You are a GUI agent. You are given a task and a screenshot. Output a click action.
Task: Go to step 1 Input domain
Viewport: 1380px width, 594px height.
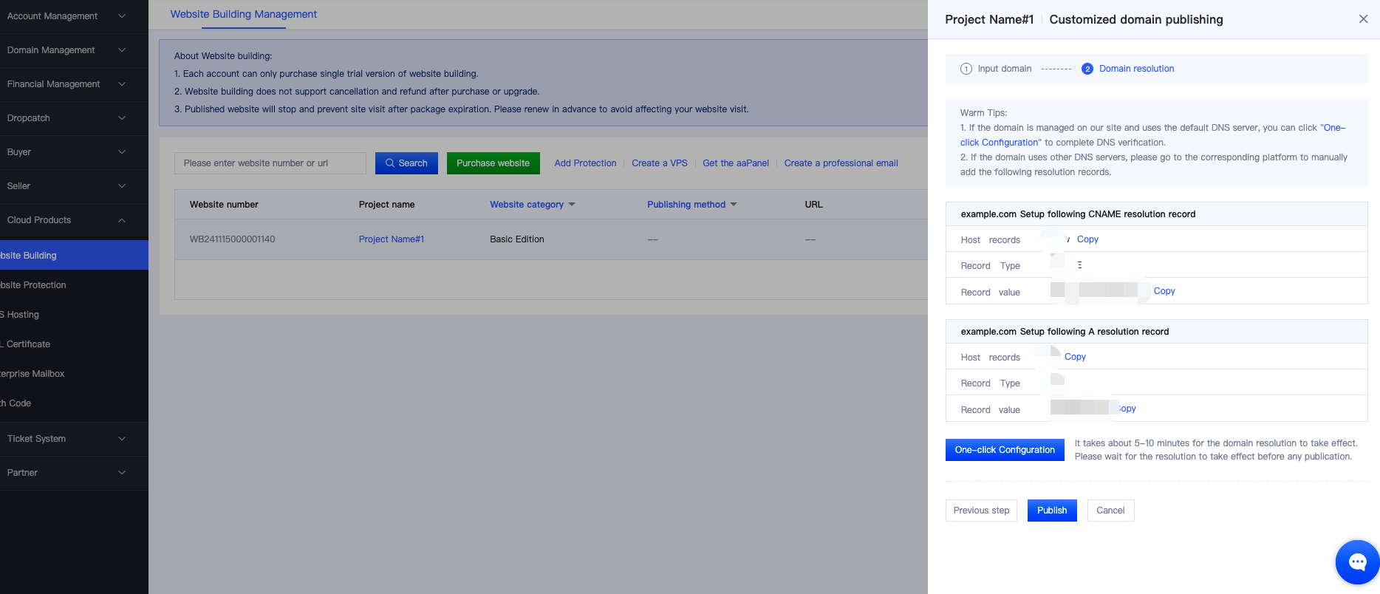(x=996, y=69)
